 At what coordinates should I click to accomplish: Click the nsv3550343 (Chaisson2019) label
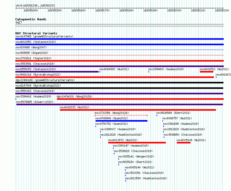pyautogui.click(x=35, y=91)
